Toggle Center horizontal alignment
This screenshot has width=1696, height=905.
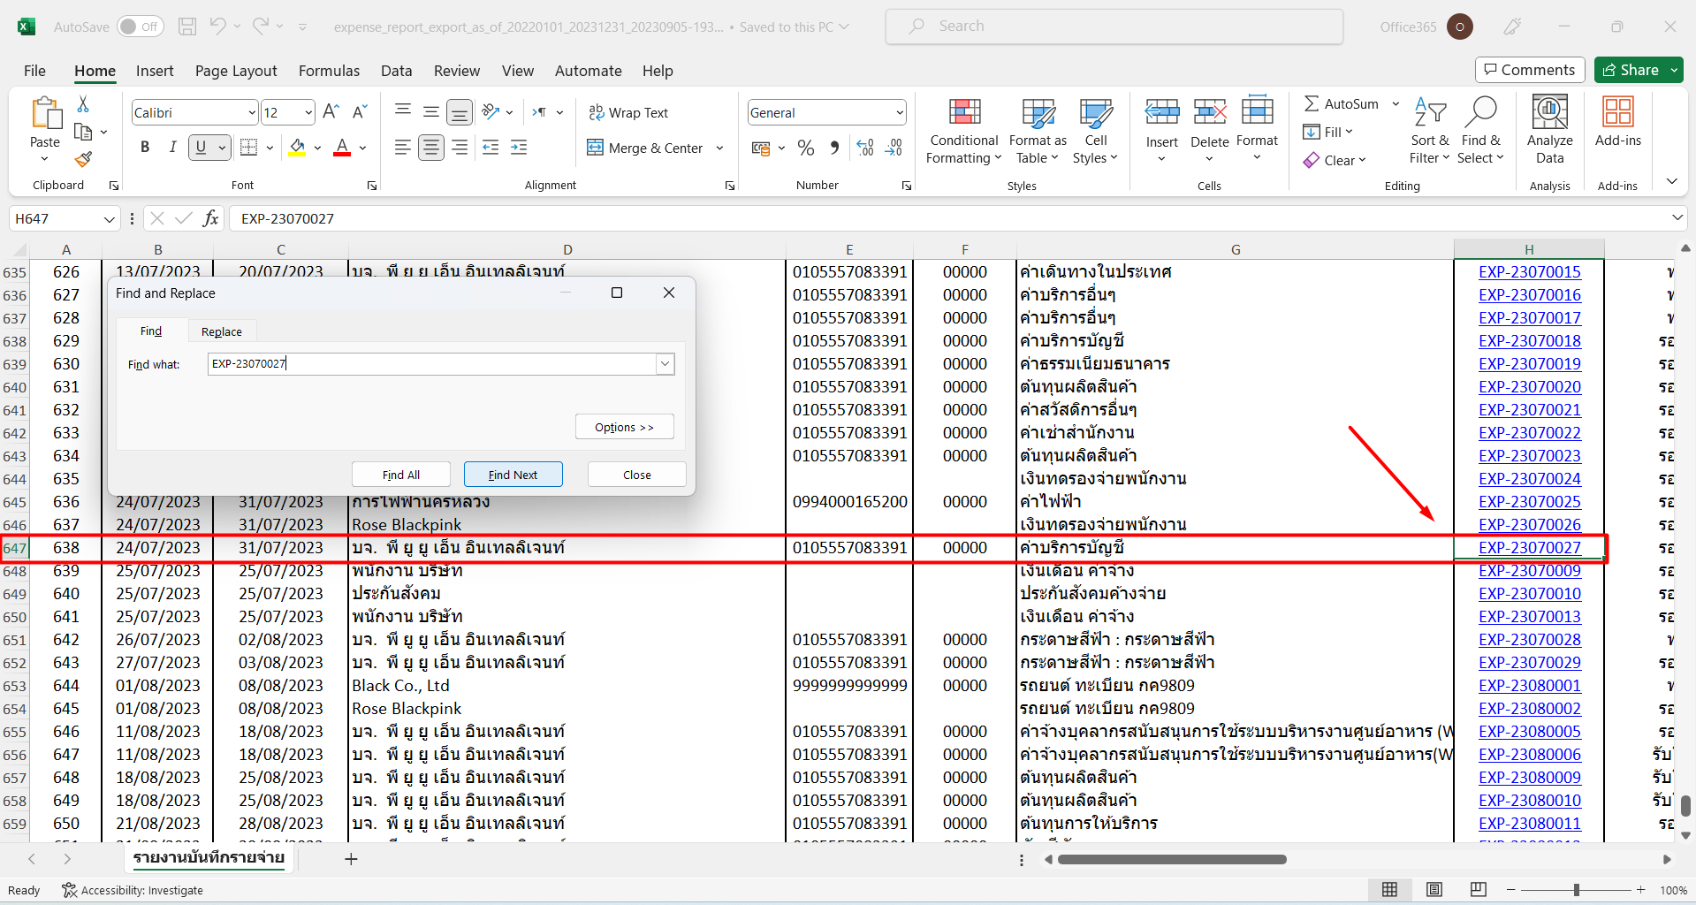[431, 148]
